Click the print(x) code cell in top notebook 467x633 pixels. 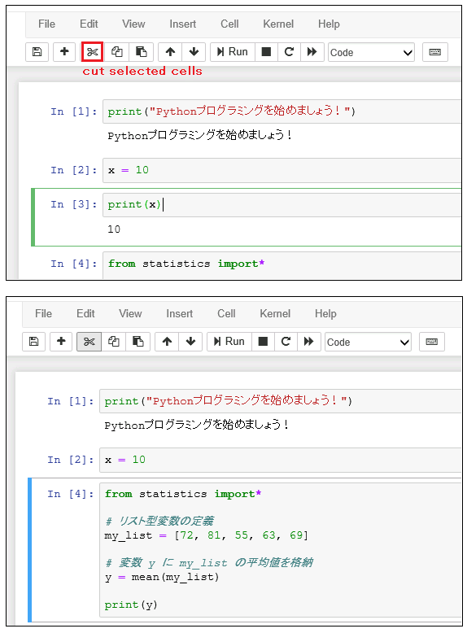(x=282, y=205)
